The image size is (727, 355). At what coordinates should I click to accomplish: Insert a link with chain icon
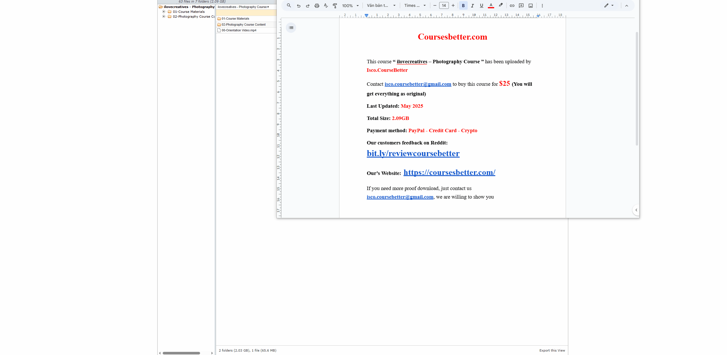pos(512,5)
